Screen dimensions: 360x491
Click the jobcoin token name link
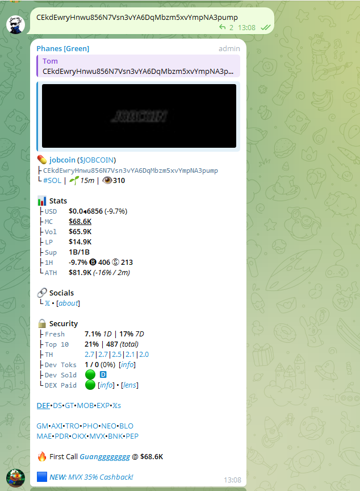tap(62, 160)
